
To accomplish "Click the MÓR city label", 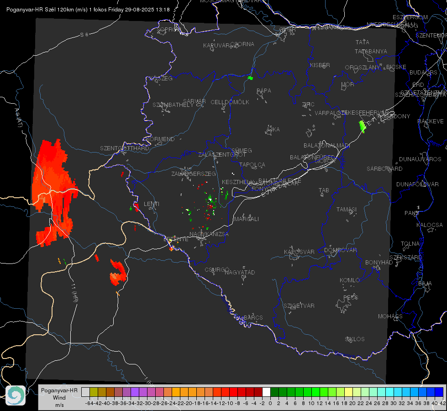I will 348,84.
